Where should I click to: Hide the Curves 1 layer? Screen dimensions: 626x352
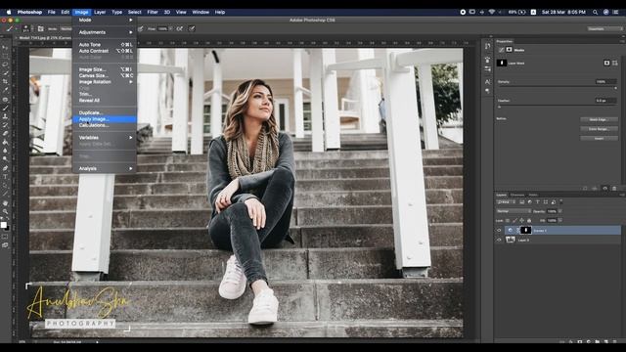pyautogui.click(x=499, y=231)
